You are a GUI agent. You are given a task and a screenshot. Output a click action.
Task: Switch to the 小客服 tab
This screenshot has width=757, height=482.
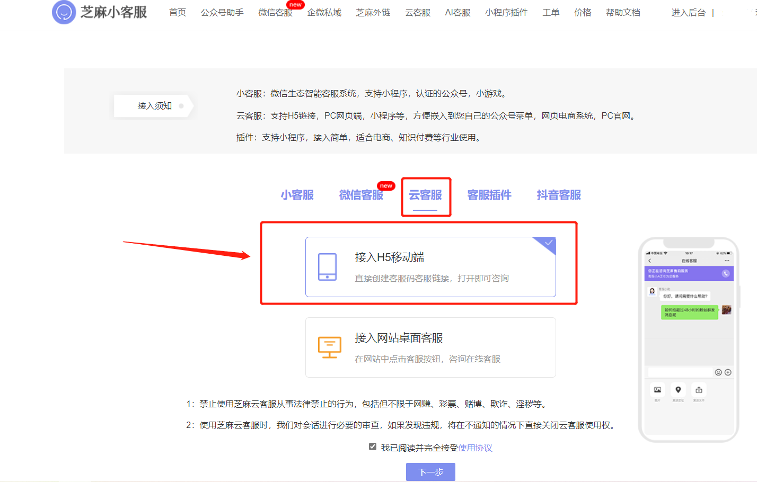(x=297, y=195)
